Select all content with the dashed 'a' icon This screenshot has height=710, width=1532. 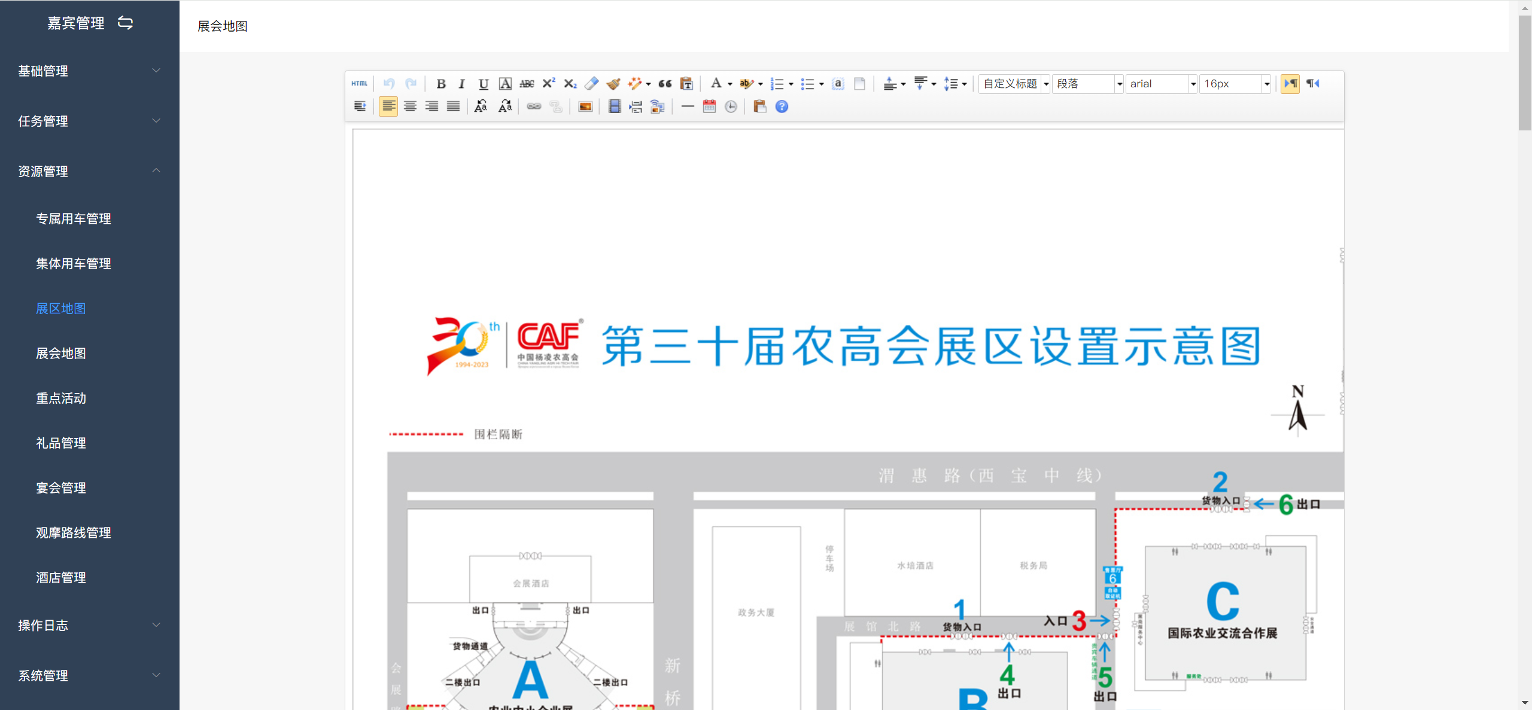(x=838, y=84)
